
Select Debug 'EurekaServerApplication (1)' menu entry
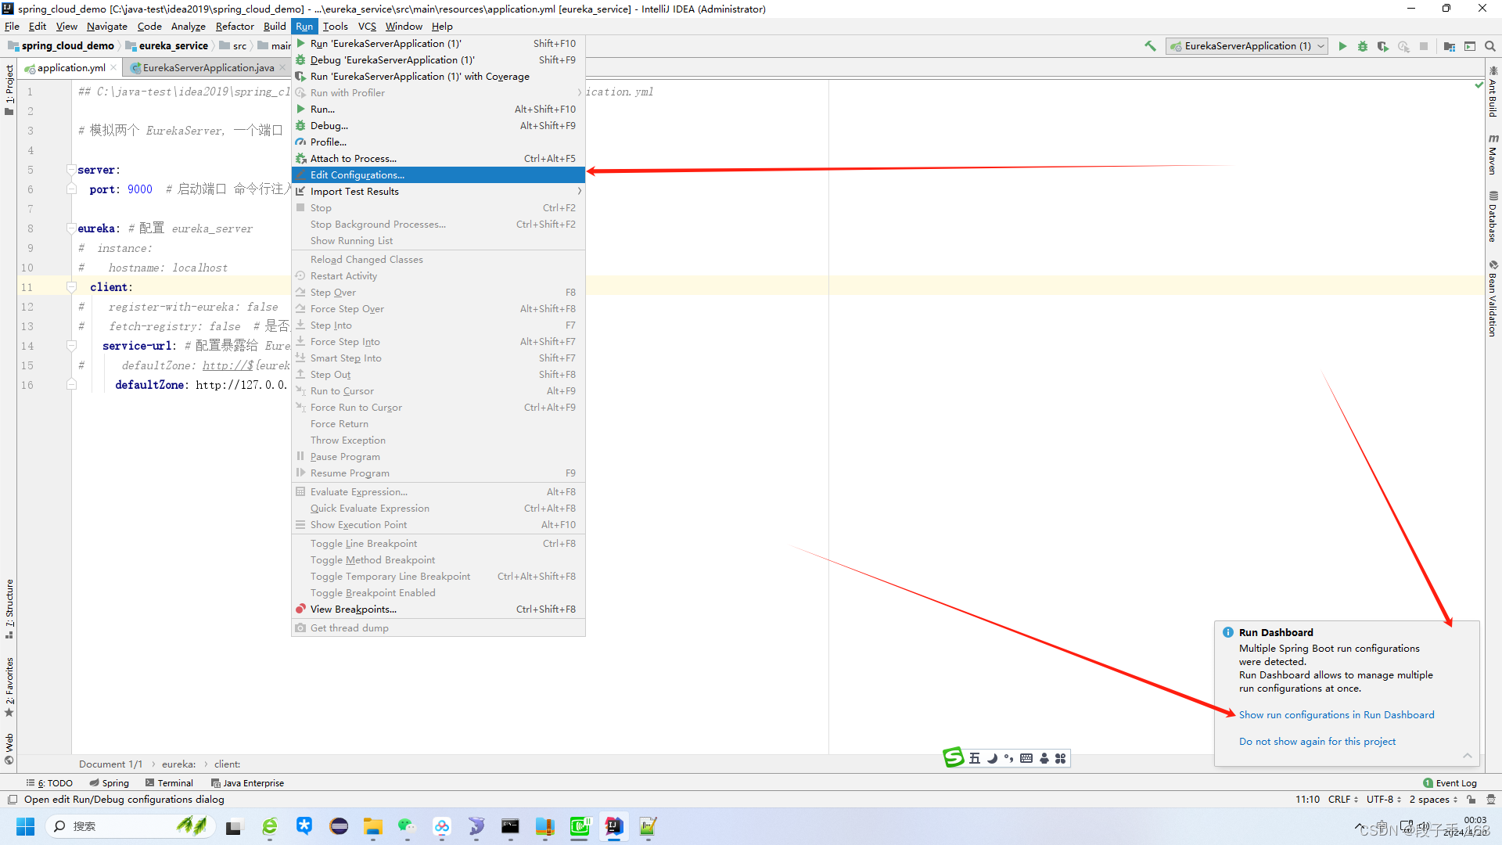pos(438,59)
